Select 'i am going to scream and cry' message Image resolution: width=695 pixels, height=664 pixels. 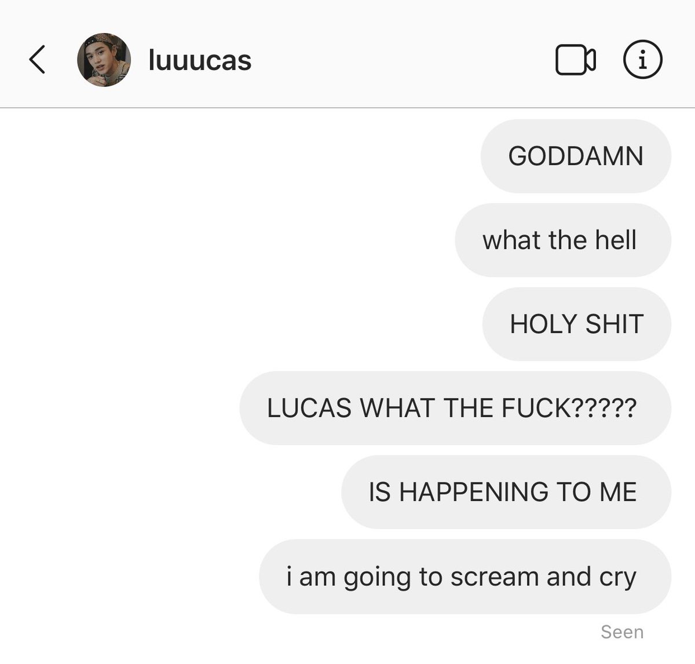[x=465, y=577]
